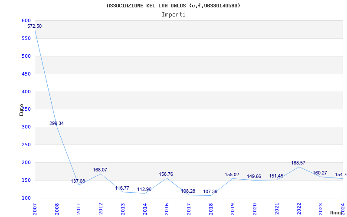Click the chart title ASSOCIAZIONE KEL LAM ONLUS
Viewport: 347px width, 217px height.
[x=173, y=6]
